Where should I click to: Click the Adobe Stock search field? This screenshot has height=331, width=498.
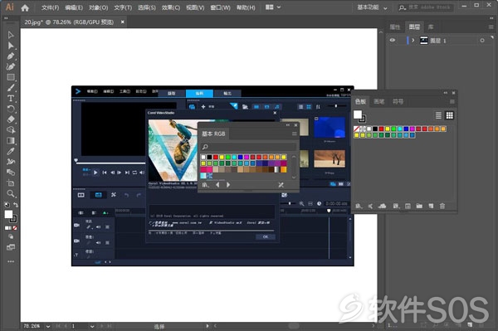point(427,7)
